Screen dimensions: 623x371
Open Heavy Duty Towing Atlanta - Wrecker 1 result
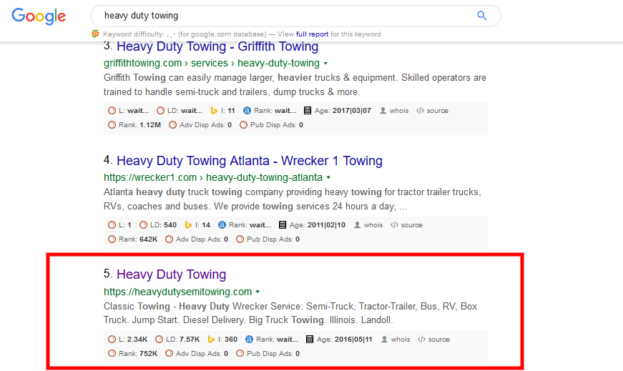(250, 161)
